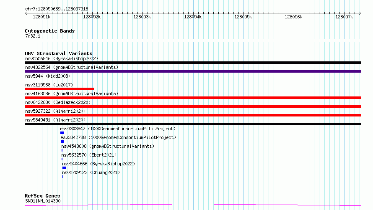Click the chr7:128050669..128057318 coordinates label

pos(57,9)
